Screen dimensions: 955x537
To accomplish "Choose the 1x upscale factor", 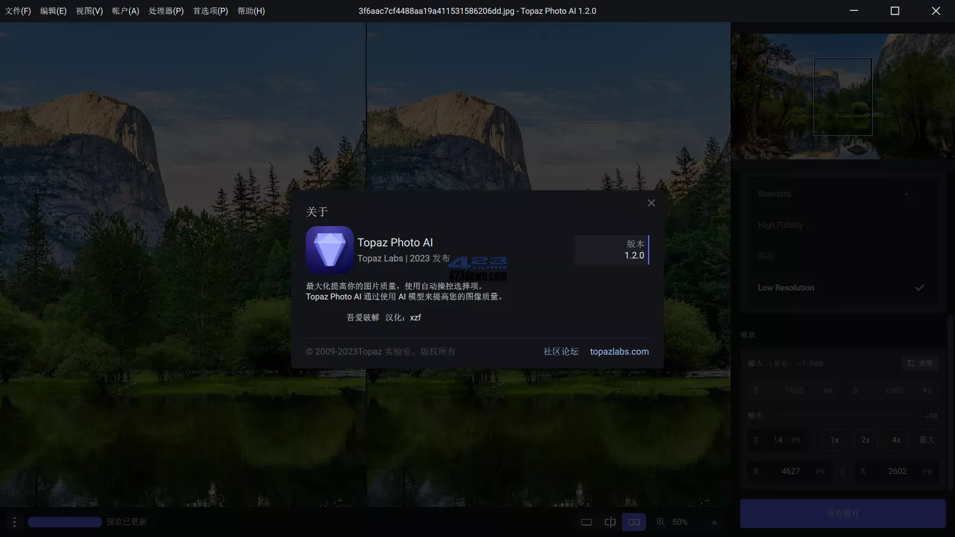I will click(835, 440).
